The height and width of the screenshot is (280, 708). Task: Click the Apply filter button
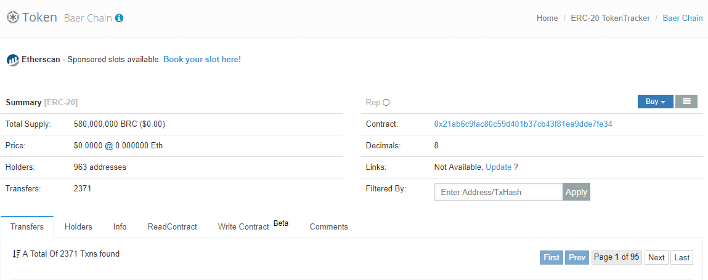coord(576,192)
